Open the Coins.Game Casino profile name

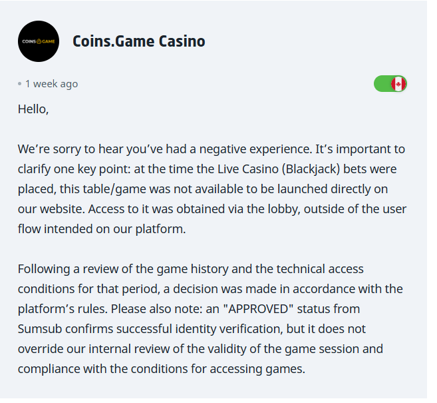pos(138,41)
